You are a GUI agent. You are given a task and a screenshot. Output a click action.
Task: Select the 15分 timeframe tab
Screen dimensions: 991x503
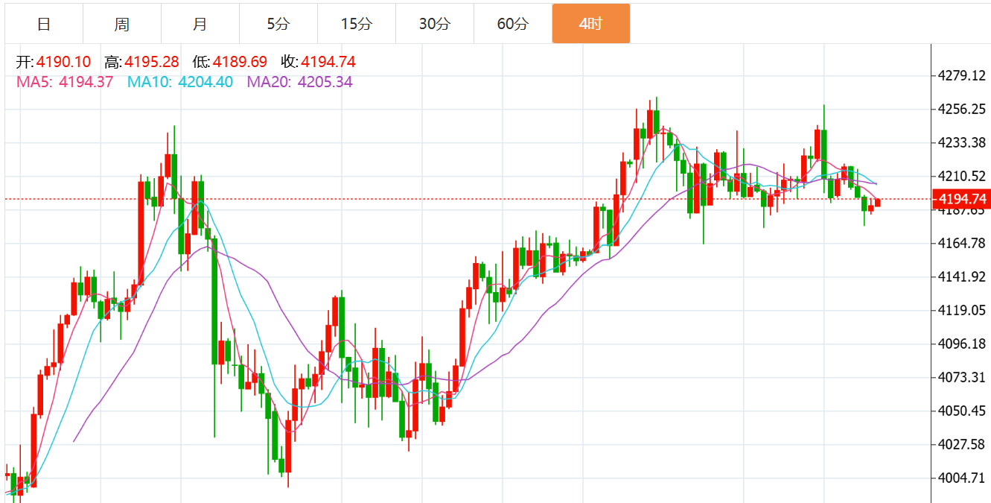point(357,24)
